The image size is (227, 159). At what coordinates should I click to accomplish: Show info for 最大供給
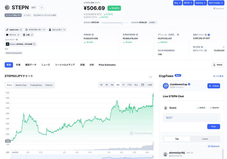(202, 47)
